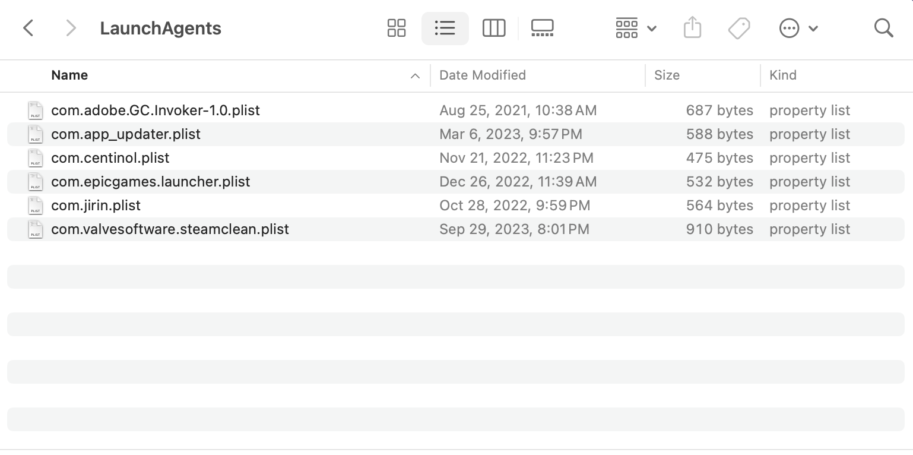Viewport: 913px width, 455px height.
Task: Sort files by Kind column
Action: (x=782, y=75)
